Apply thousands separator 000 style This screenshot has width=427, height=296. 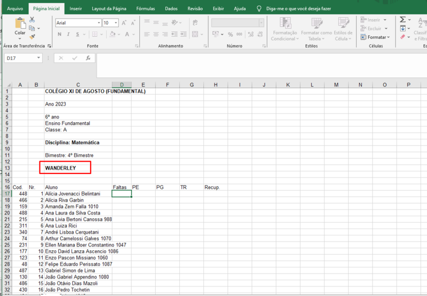[x=239, y=34]
